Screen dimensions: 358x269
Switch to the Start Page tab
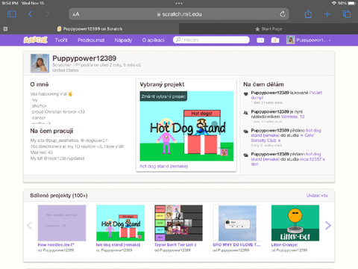pos(268,29)
